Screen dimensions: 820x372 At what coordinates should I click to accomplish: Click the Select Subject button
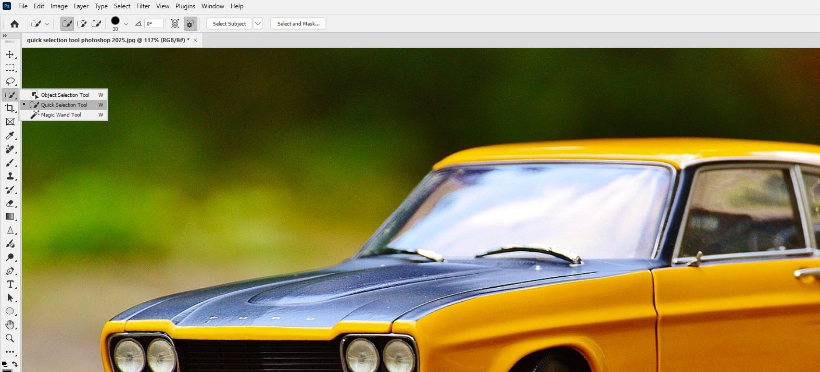click(x=229, y=23)
